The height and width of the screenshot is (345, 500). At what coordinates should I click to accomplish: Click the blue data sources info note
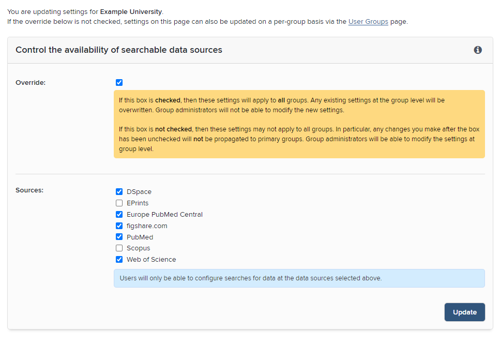tap(299, 278)
